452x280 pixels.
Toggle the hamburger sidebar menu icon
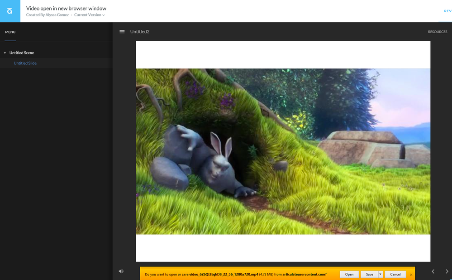pos(122,32)
